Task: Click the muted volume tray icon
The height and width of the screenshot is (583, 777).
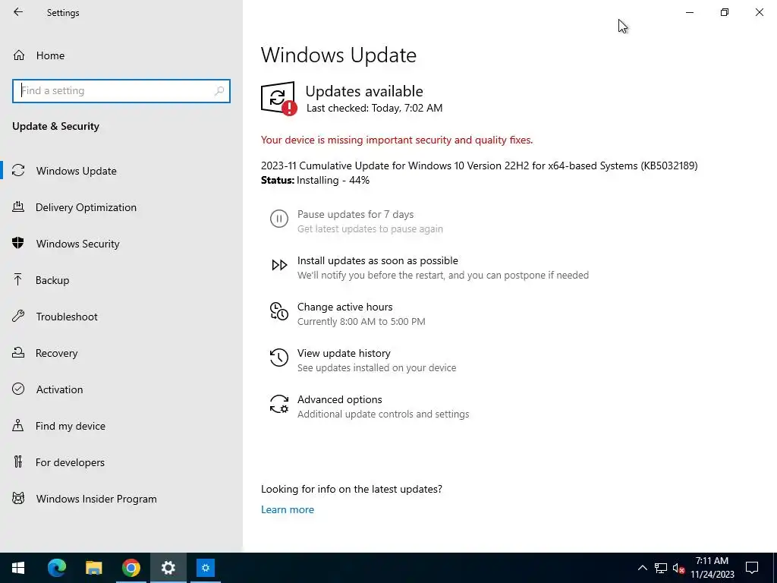Action: [678, 568]
